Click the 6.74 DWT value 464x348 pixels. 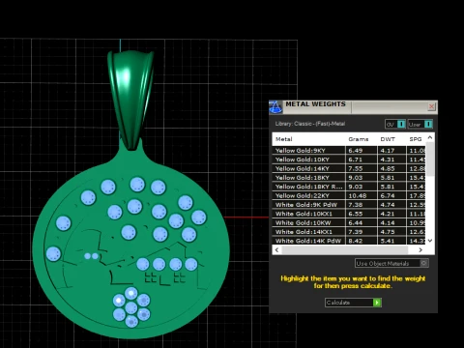click(388, 195)
